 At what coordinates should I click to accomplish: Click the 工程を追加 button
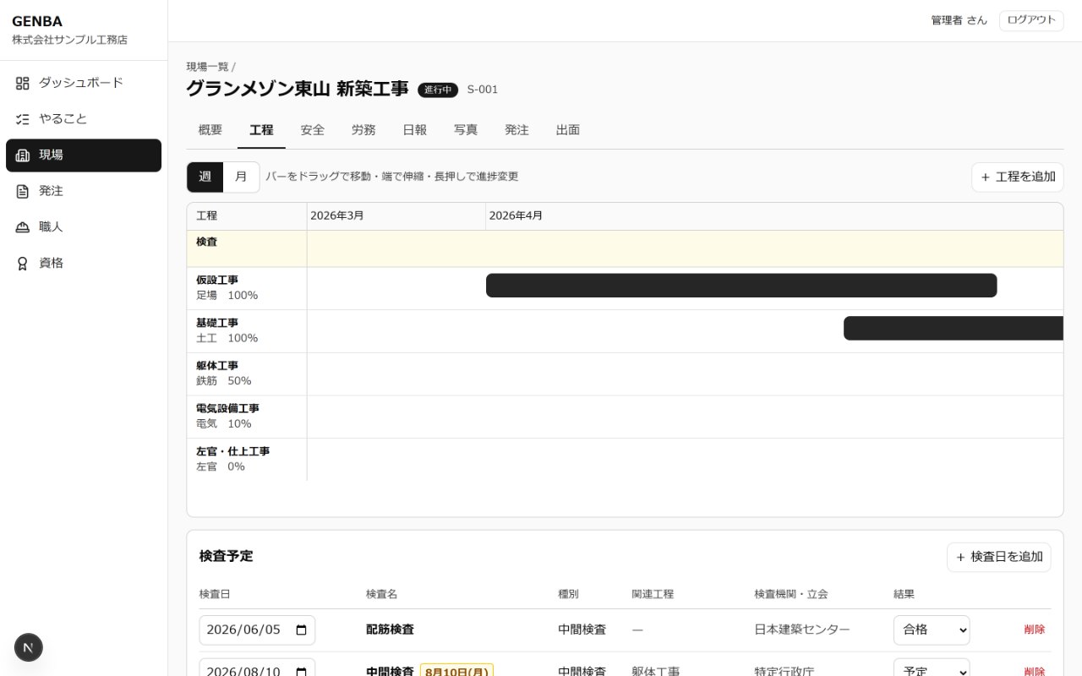click(x=1018, y=177)
